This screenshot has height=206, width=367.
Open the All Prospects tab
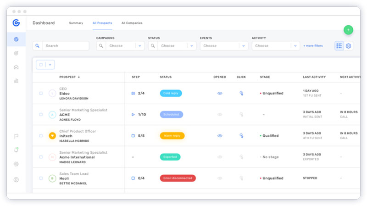102,23
